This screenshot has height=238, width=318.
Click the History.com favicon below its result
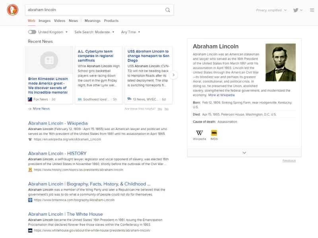29,169
